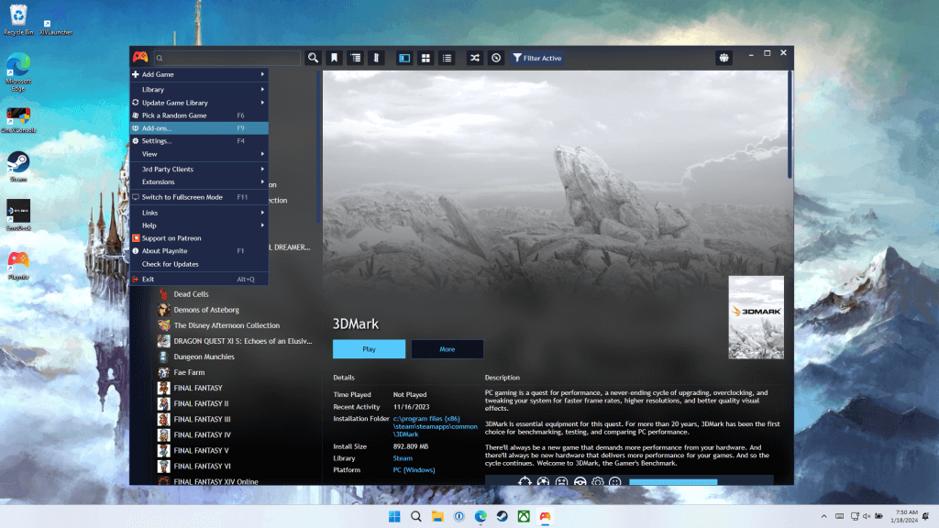The height and width of the screenshot is (528, 939).
Task: Toggle the details sidebar panel icon
Action: [404, 58]
